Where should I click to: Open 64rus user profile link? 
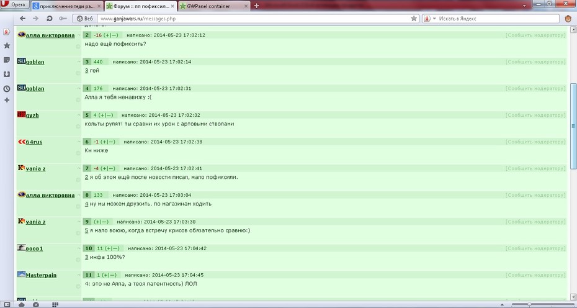coord(34,142)
